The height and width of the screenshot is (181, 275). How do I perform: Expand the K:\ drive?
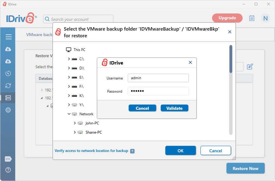tap(69, 95)
